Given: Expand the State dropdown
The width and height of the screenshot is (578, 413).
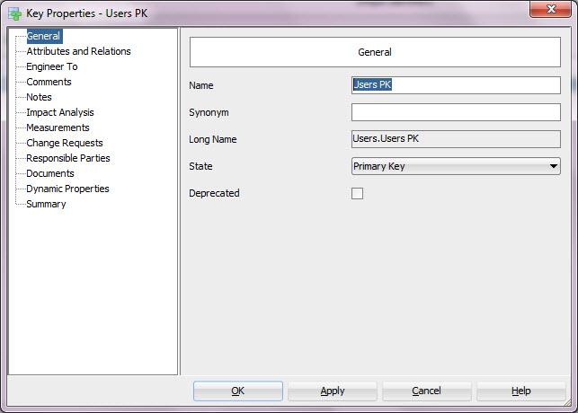Looking at the screenshot, I should pos(553,166).
